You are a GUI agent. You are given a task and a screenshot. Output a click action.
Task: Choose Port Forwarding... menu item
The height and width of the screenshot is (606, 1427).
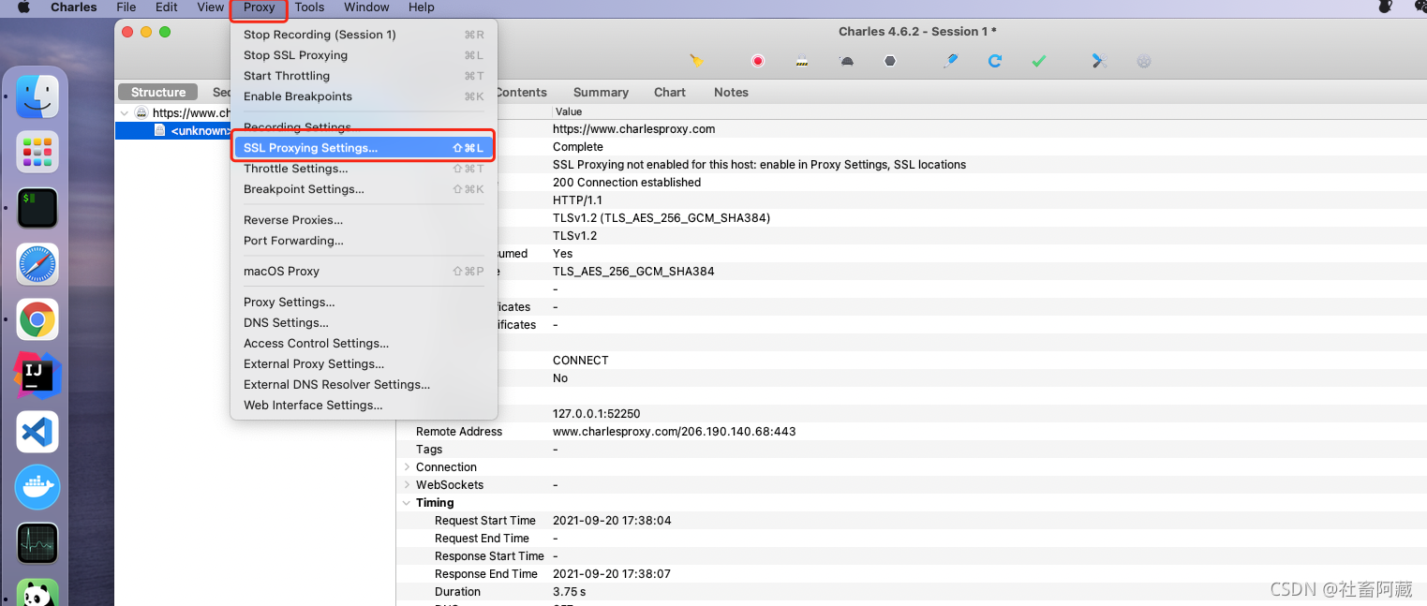click(364, 241)
